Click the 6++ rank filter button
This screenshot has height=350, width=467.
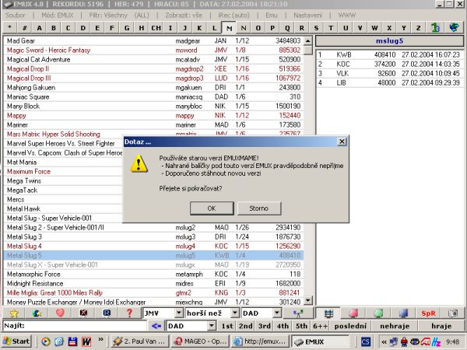click(x=320, y=326)
